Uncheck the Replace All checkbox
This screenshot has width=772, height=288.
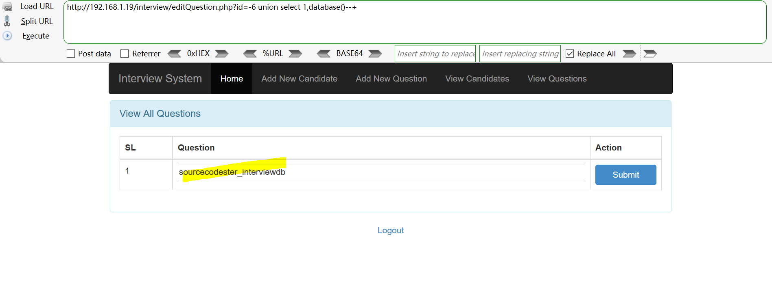click(570, 54)
